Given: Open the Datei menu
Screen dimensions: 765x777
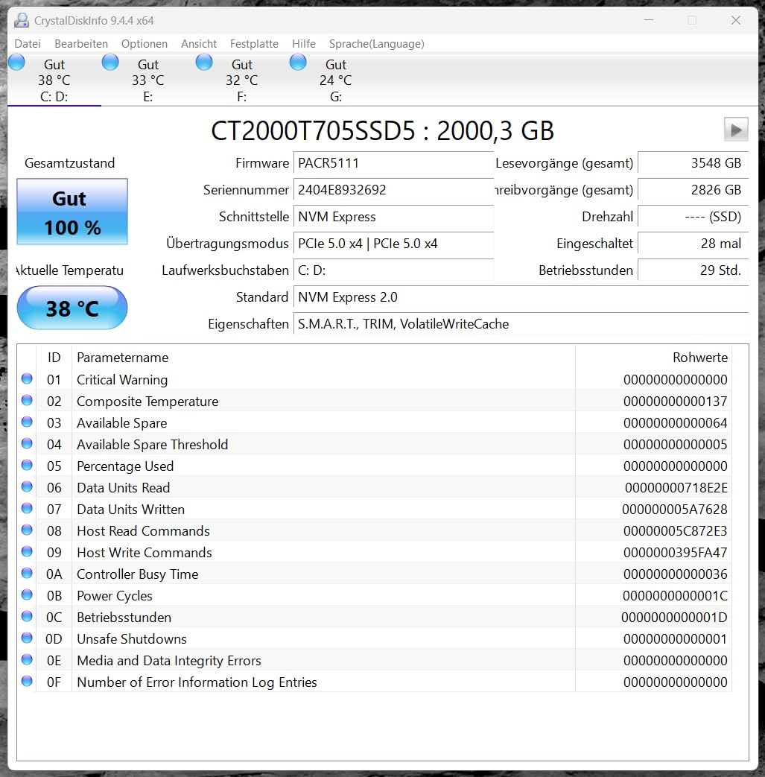Looking at the screenshot, I should pyautogui.click(x=28, y=44).
